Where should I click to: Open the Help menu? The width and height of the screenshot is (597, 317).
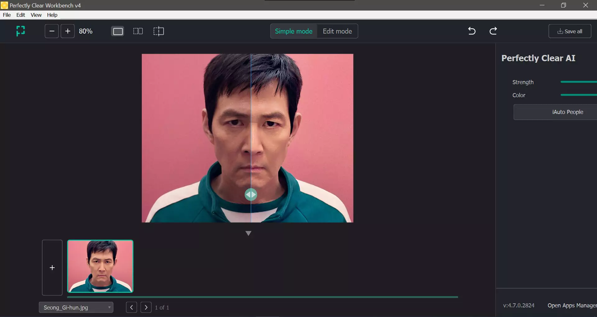click(x=52, y=15)
